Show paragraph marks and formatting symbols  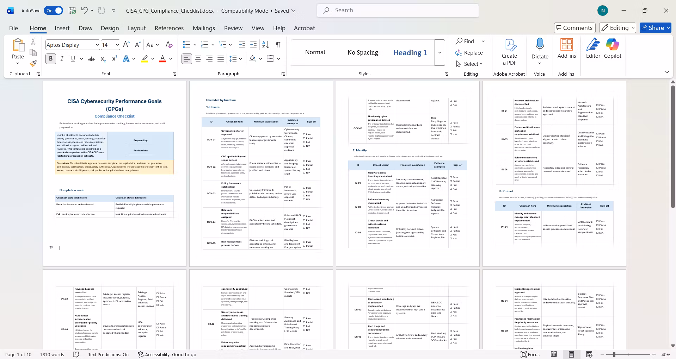click(x=278, y=45)
